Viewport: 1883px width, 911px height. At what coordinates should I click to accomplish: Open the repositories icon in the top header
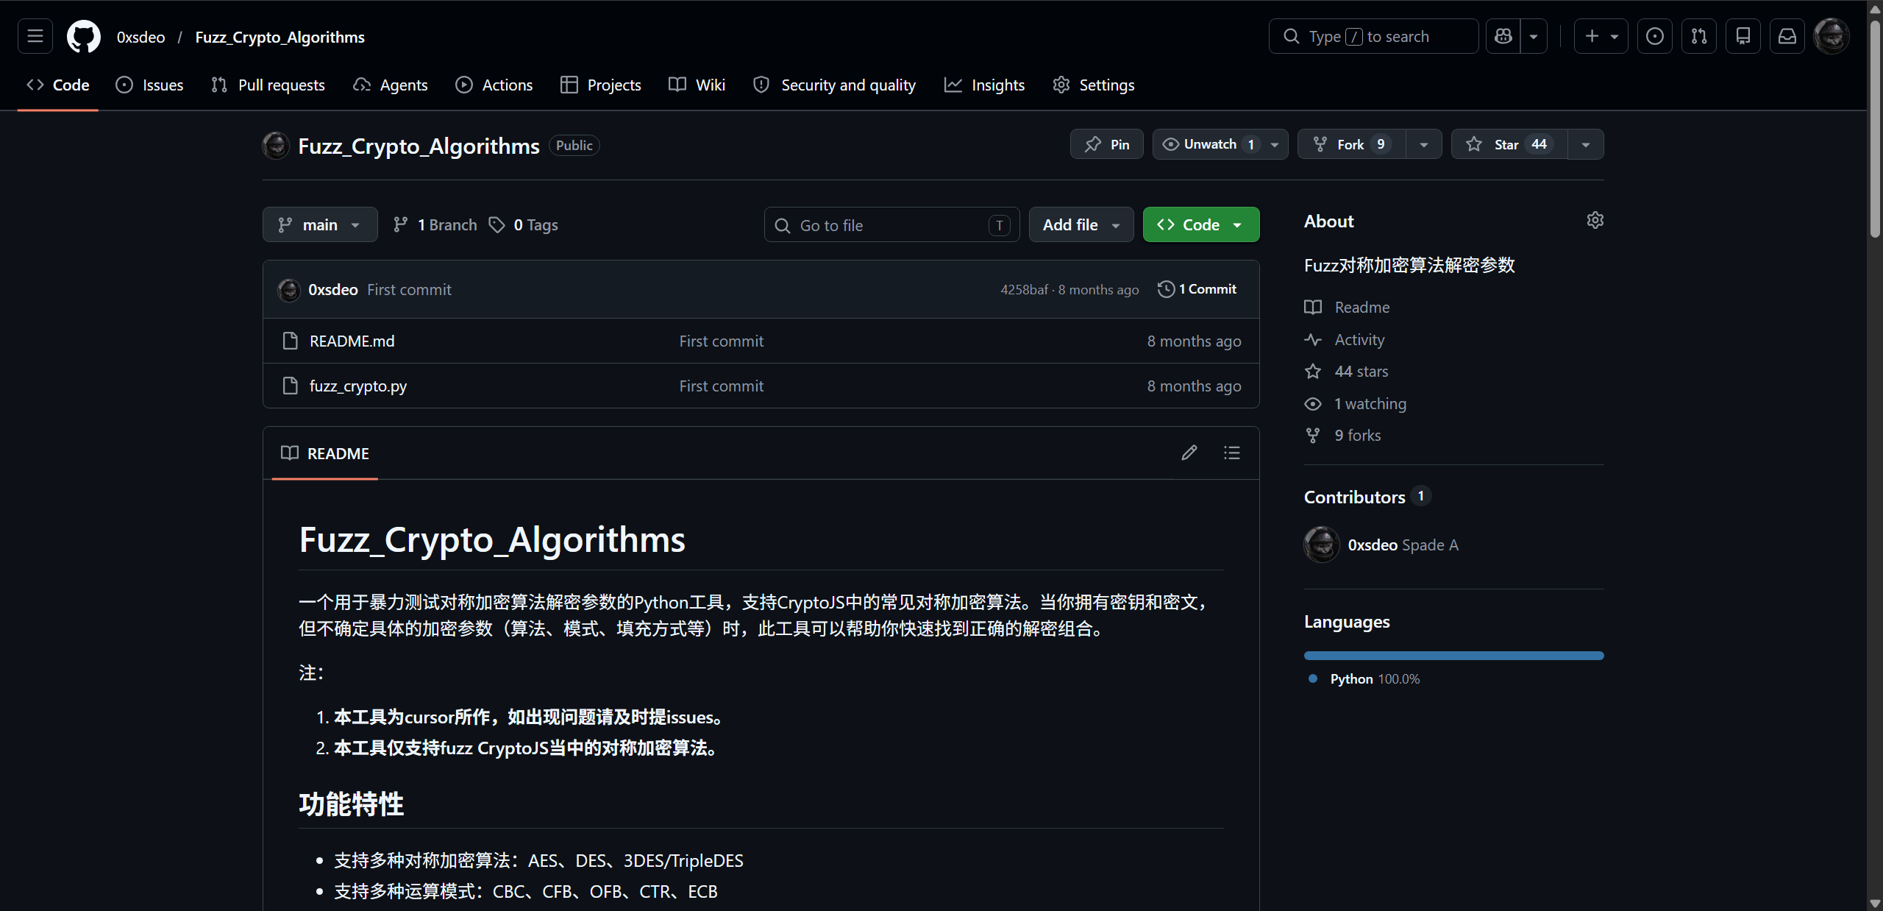(x=1743, y=36)
